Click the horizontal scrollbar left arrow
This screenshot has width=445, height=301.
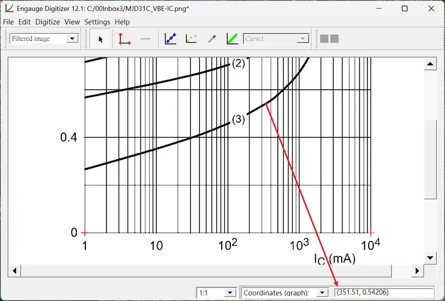coord(14,270)
